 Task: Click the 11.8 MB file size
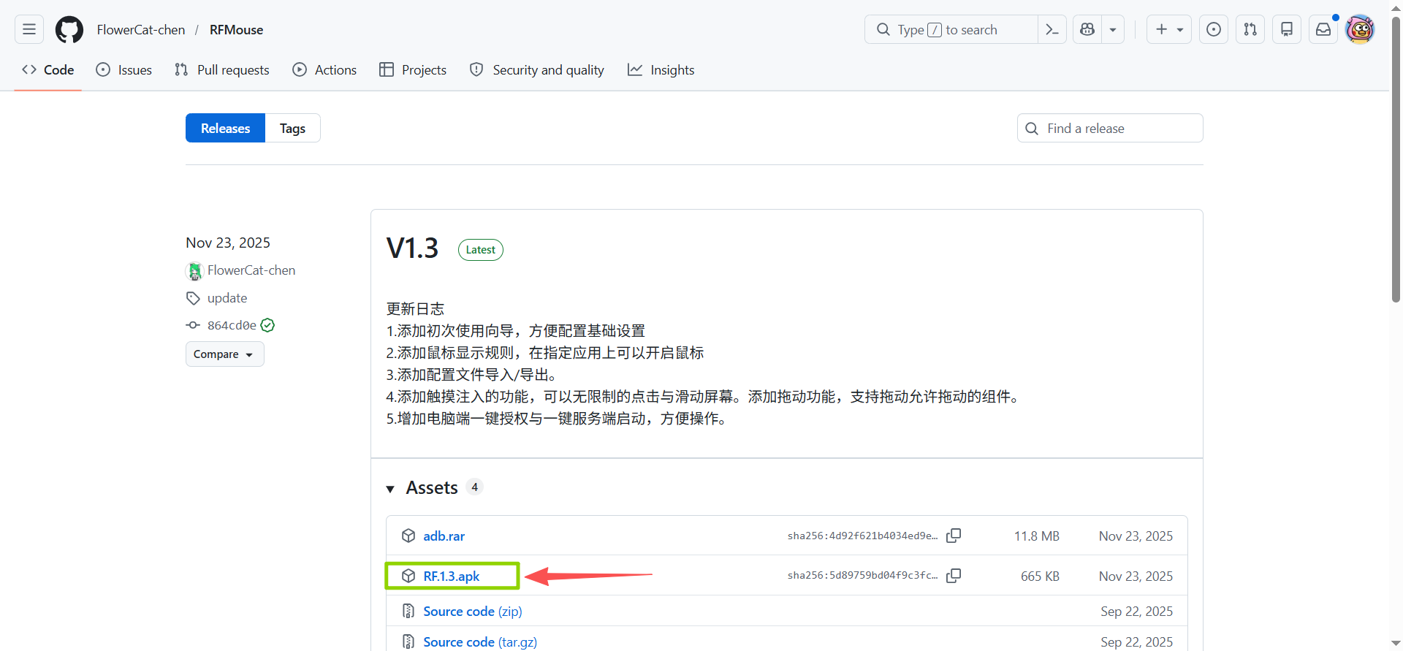pyautogui.click(x=1036, y=536)
